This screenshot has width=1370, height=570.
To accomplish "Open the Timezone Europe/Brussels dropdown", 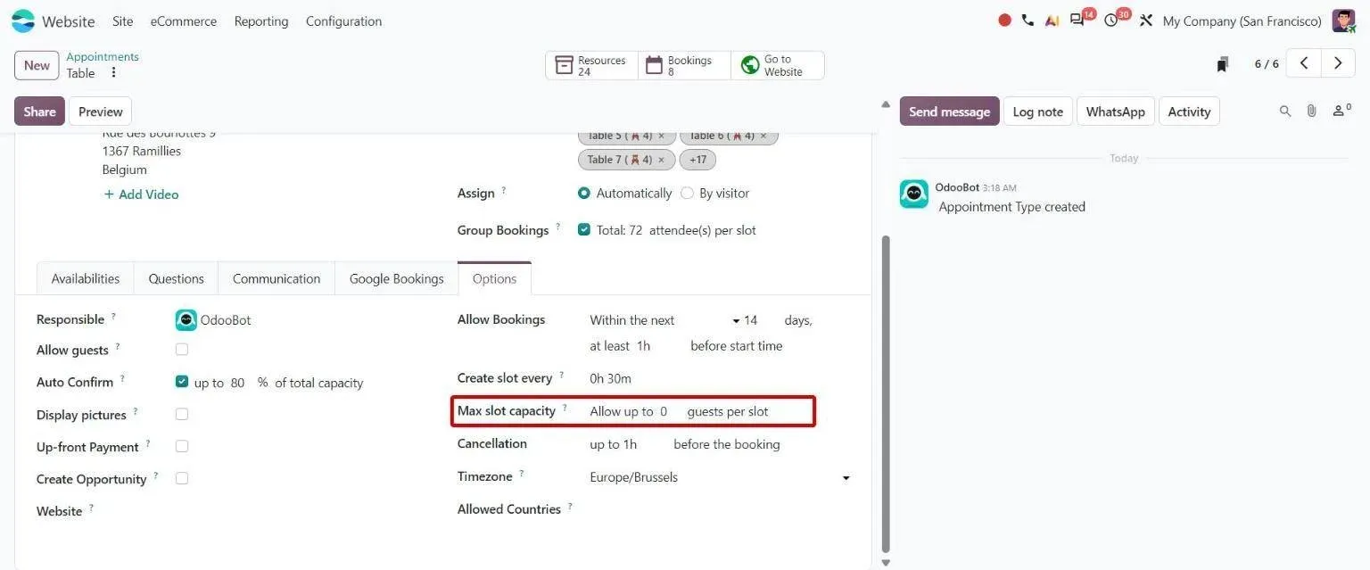I will coord(720,477).
